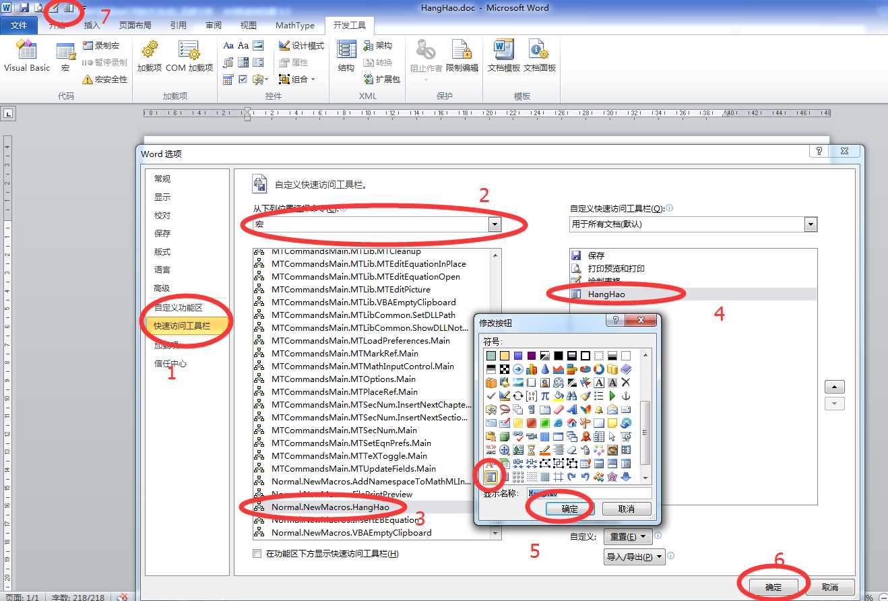Open COM 加载项 dialog
This screenshot has height=601, width=888.
click(x=189, y=57)
